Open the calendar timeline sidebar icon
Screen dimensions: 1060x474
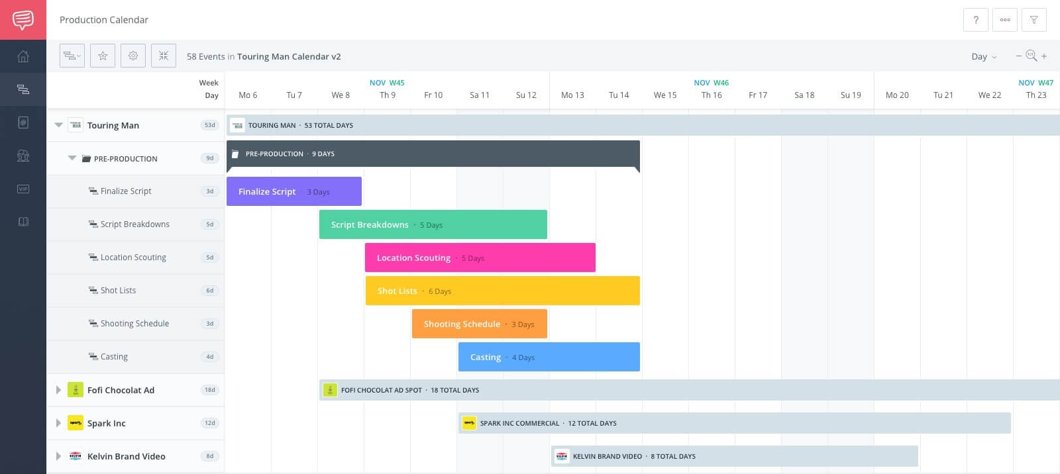point(23,89)
